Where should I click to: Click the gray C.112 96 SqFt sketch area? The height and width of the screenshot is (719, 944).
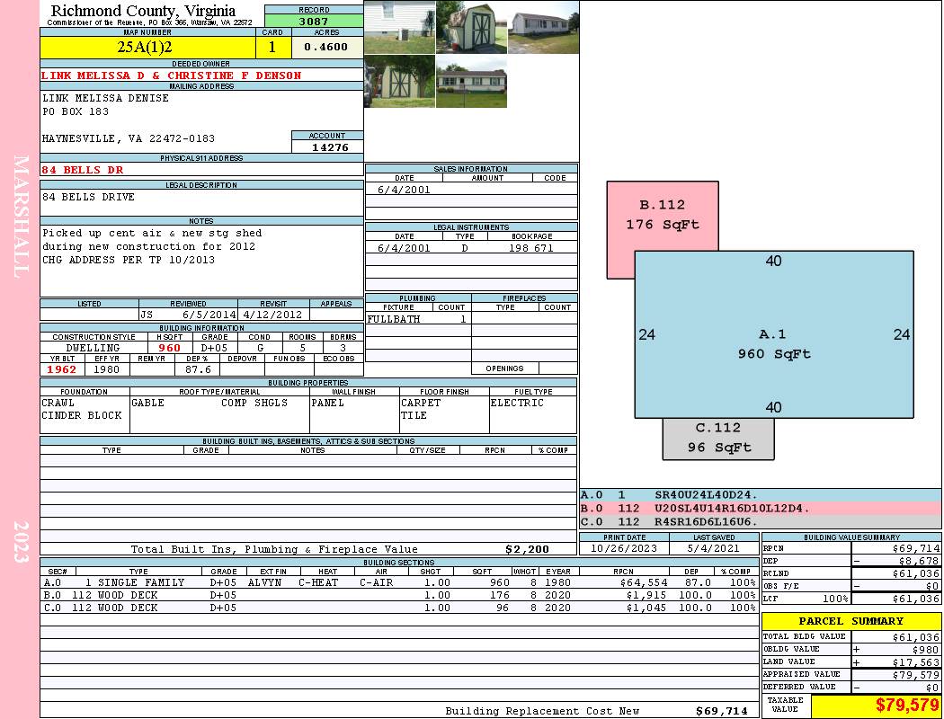click(x=718, y=439)
